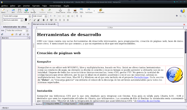The width and height of the screenshot is (187, 110).
Task: Switch to Código fuente view tab
Action: click(68, 104)
